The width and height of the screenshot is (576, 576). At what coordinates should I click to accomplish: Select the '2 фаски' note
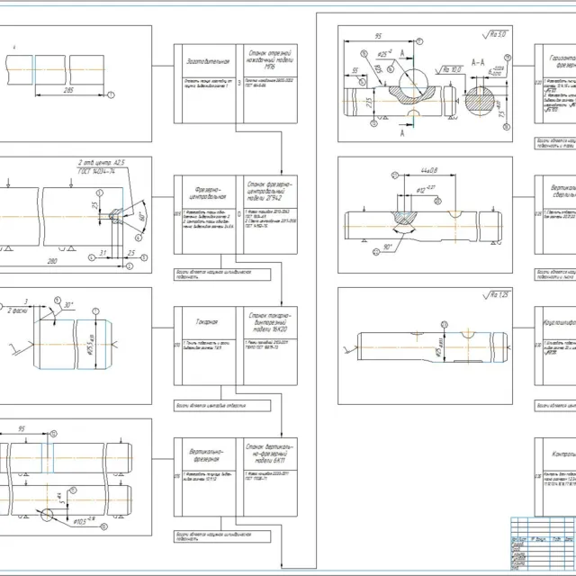[17, 310]
